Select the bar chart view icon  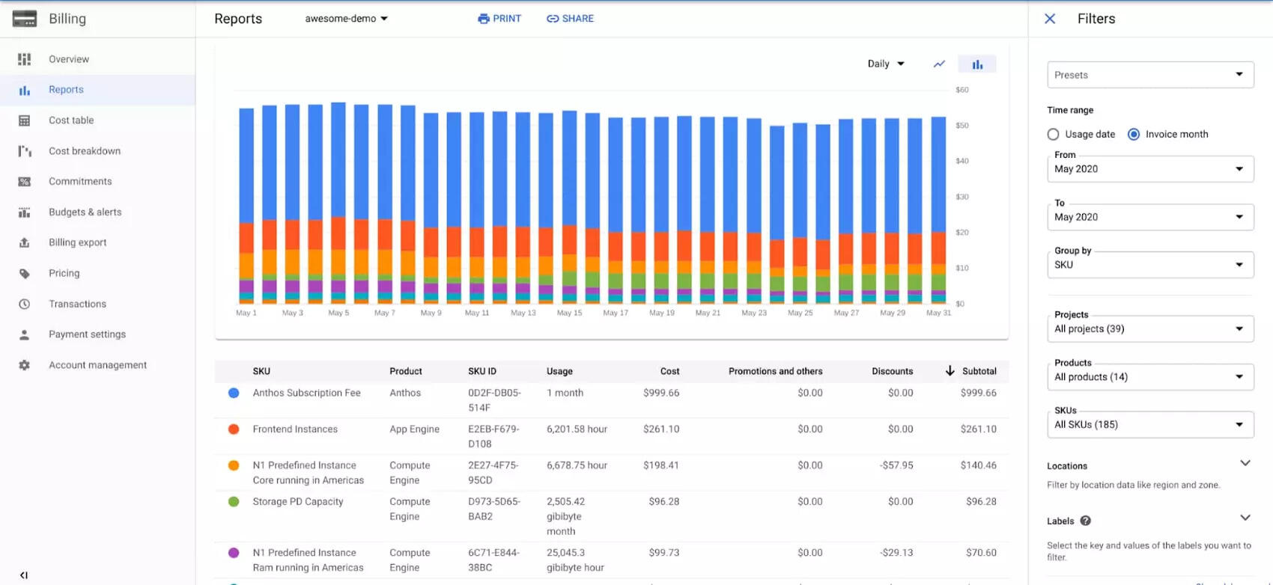(977, 64)
